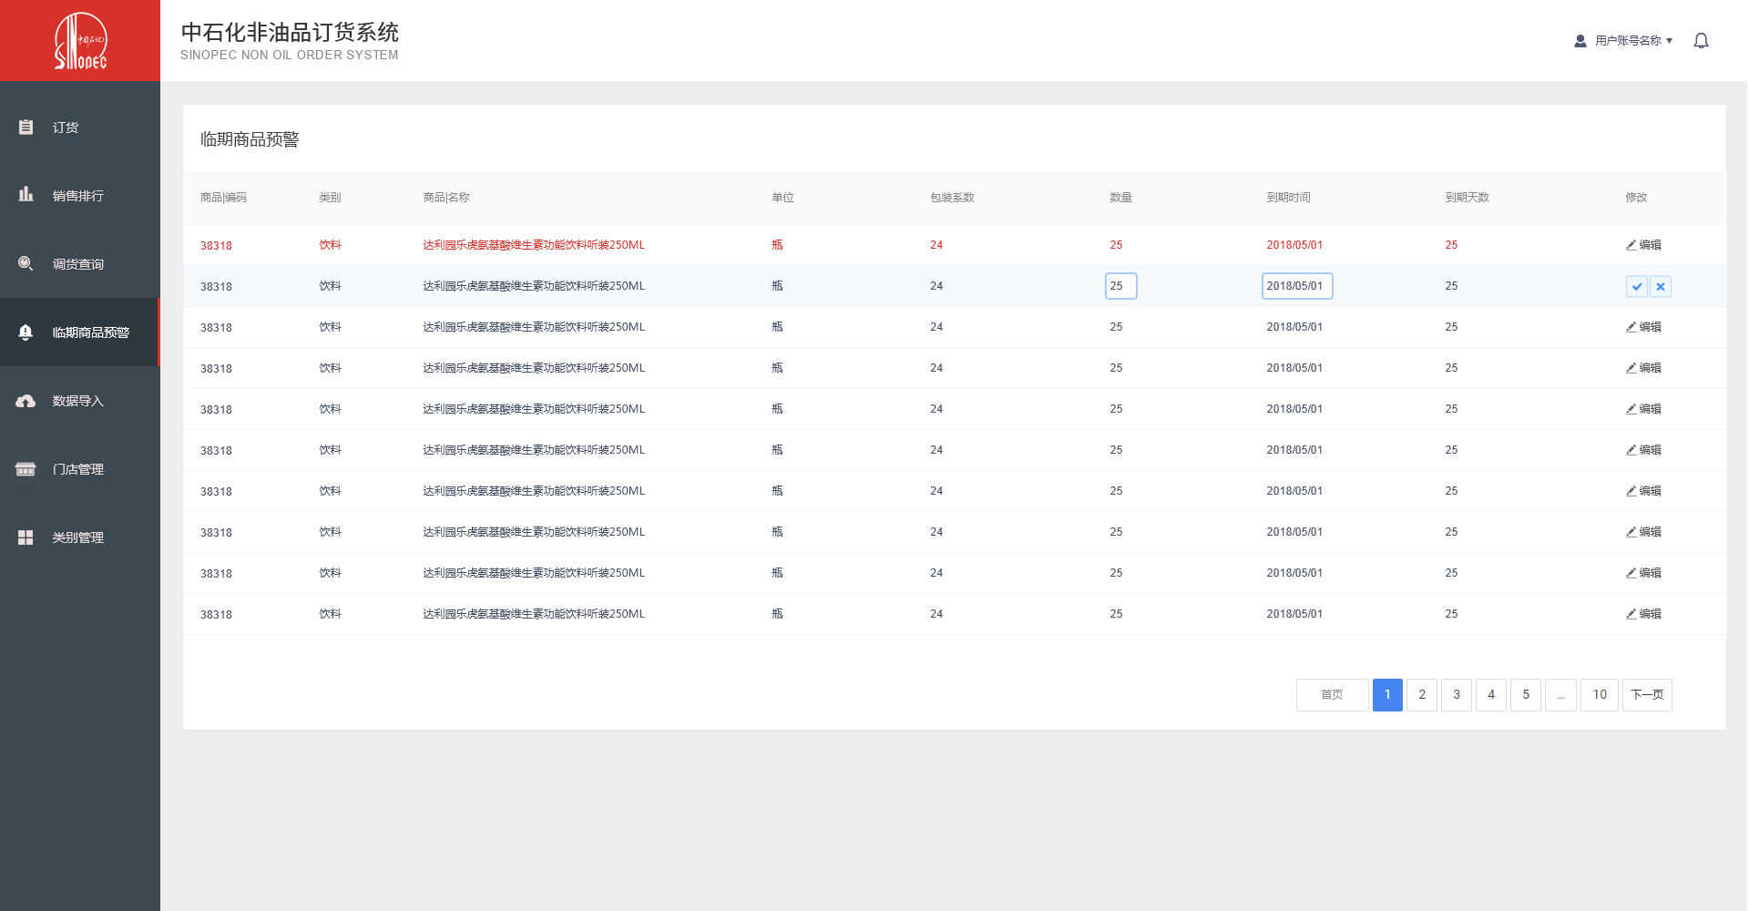1749x911 pixels.
Task: Click the 下一页 next page button
Action: click(x=1646, y=695)
